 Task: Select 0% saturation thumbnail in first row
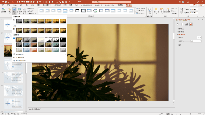pyautogui.click(x=19, y=21)
